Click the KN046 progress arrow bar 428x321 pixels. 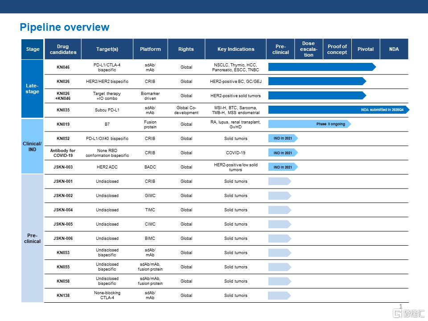coord(321,67)
